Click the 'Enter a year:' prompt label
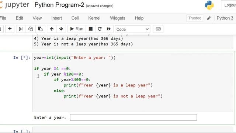236x133 pixels. (x=50, y=117)
